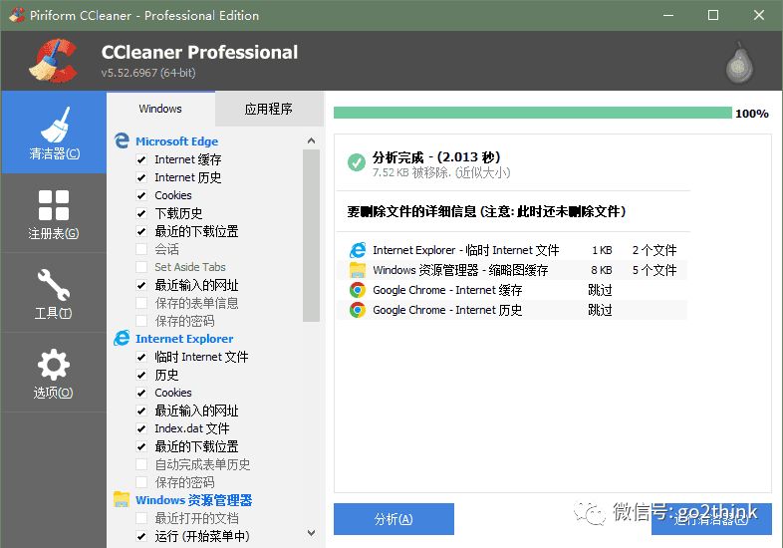Click the '分析完成 - (2.013 秒)' heading
783x548 pixels.
coord(436,157)
